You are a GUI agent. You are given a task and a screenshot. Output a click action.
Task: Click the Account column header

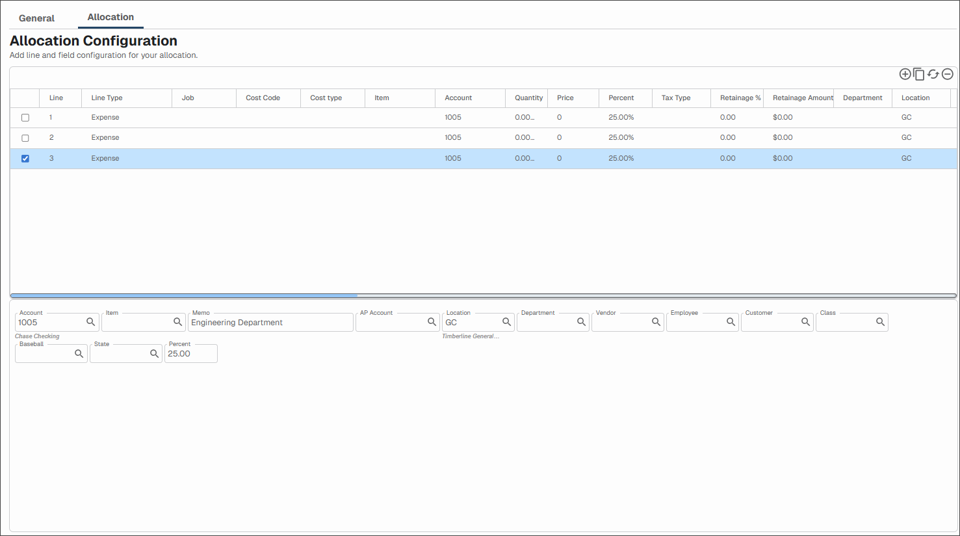click(470, 98)
